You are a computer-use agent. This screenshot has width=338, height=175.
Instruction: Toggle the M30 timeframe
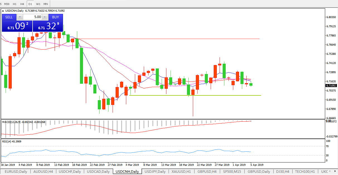(7, 4)
